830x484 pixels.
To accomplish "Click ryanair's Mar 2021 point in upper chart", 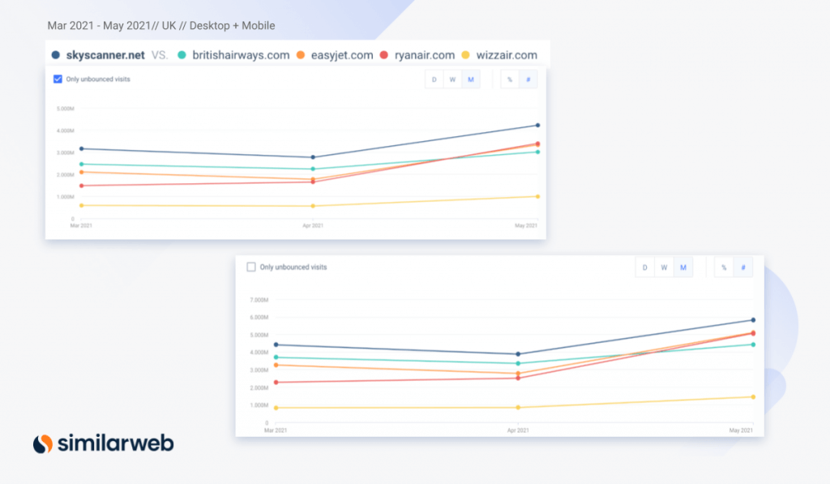I will coord(82,186).
